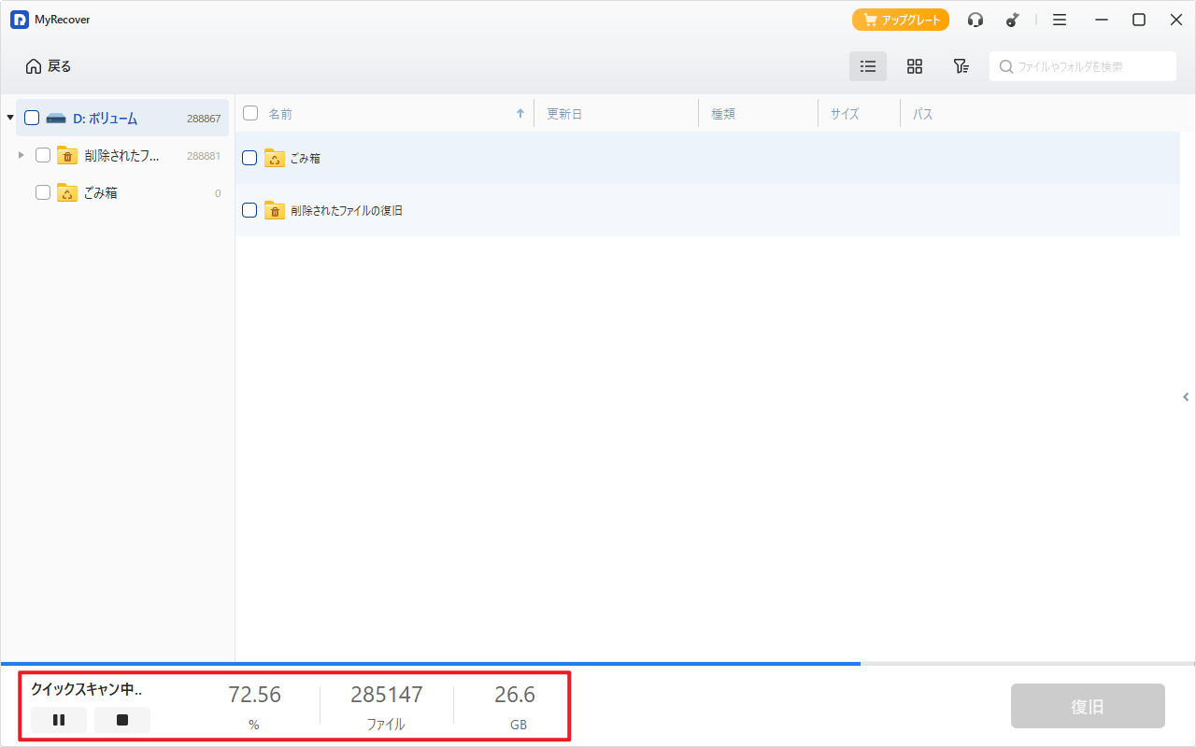Select ごみ箱 in the left tree
Screen dimensions: 1196x747
101,192
